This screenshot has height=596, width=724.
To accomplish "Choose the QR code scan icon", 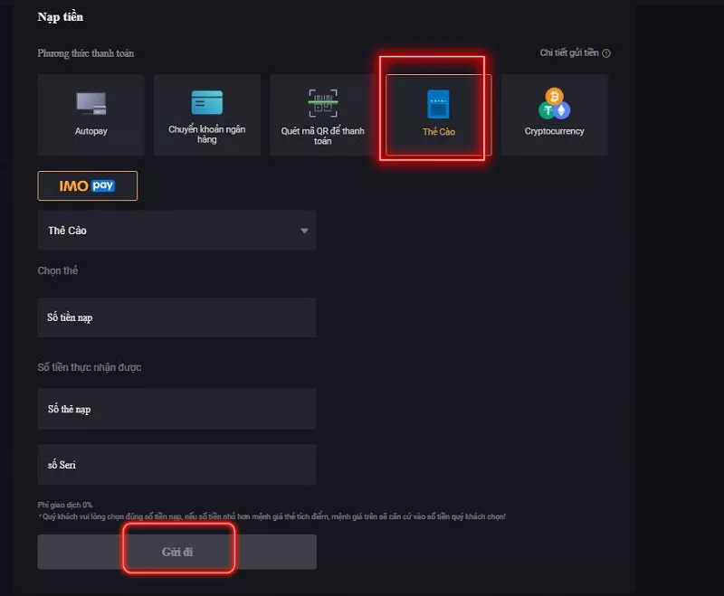I will 323,103.
